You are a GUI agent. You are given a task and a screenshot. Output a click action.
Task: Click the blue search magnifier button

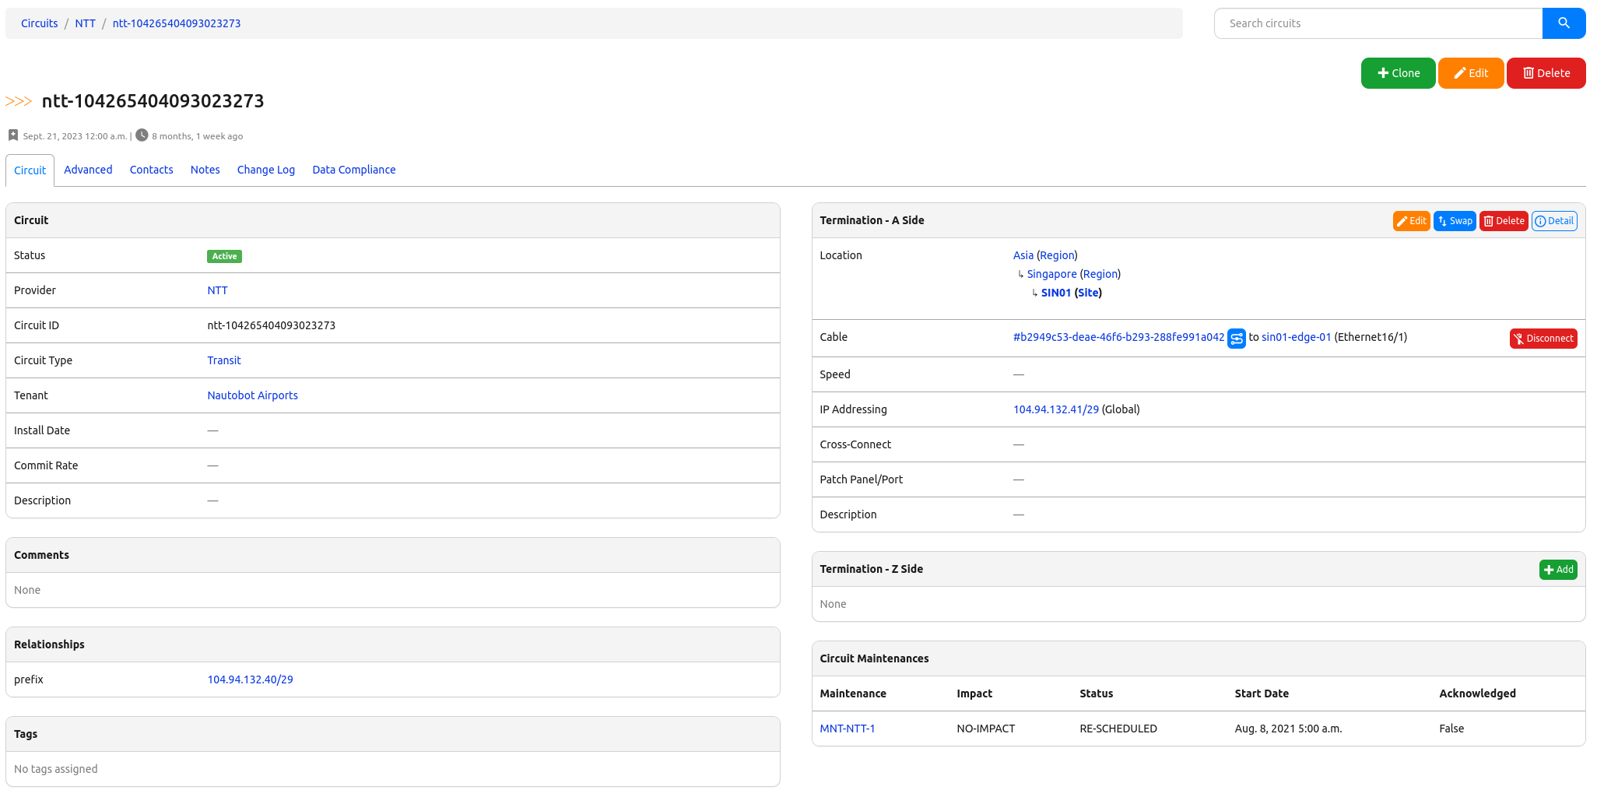tap(1563, 23)
